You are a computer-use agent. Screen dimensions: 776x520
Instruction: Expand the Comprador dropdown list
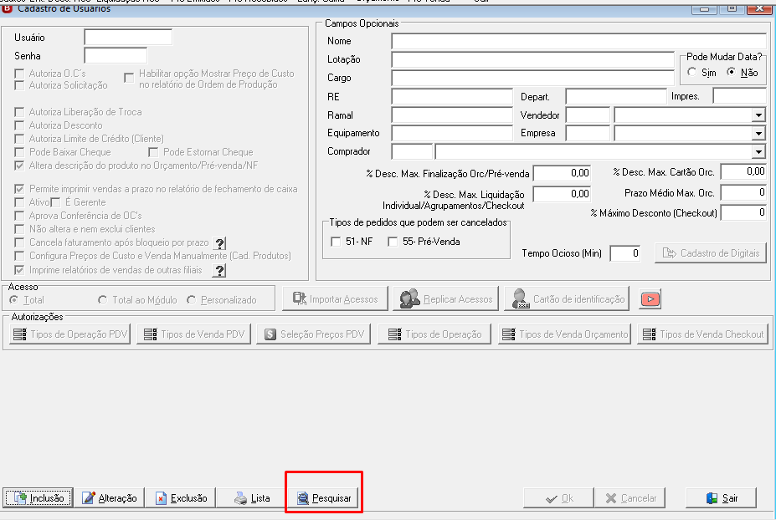(x=758, y=152)
